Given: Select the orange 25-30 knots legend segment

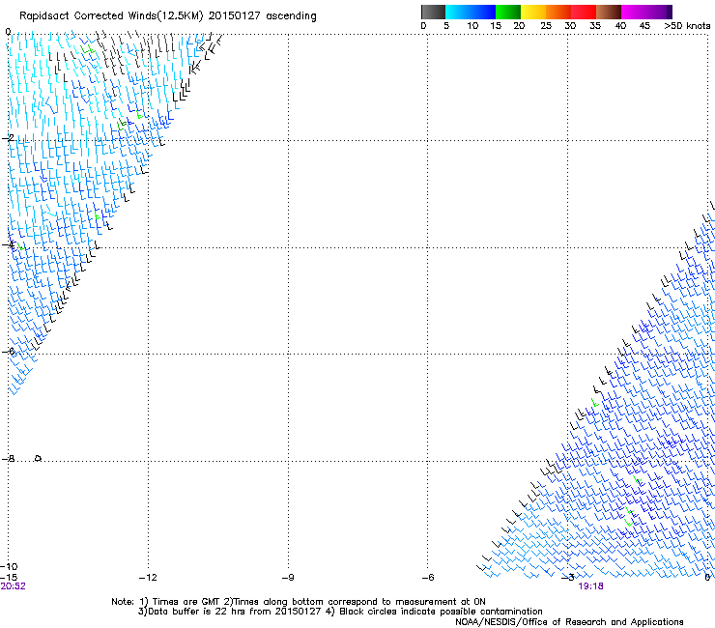Looking at the screenshot, I should [x=558, y=12].
